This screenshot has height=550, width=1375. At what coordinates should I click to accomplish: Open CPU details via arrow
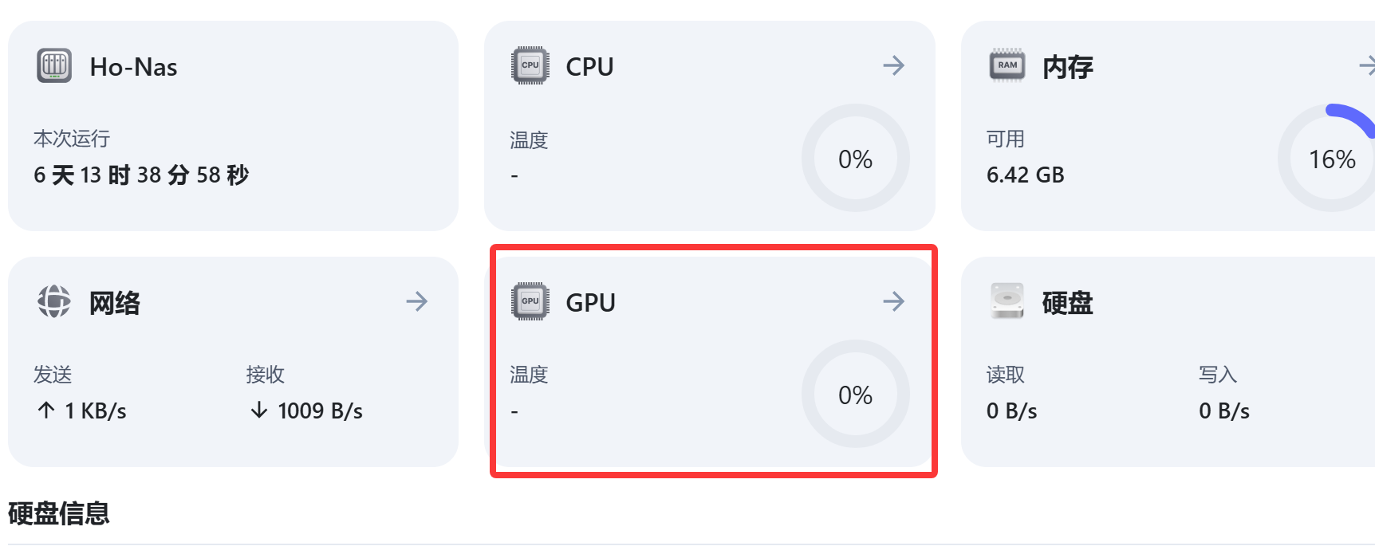[x=894, y=65]
